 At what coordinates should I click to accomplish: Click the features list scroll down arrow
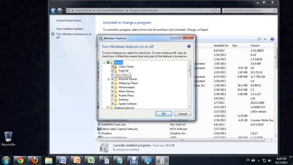(x=189, y=107)
